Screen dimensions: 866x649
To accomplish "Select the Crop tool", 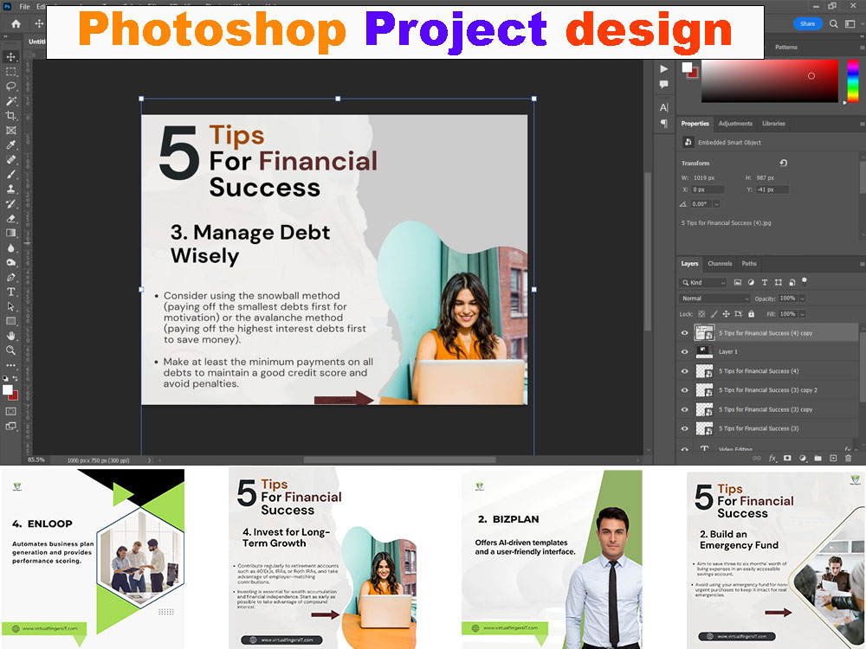I will pyautogui.click(x=10, y=115).
